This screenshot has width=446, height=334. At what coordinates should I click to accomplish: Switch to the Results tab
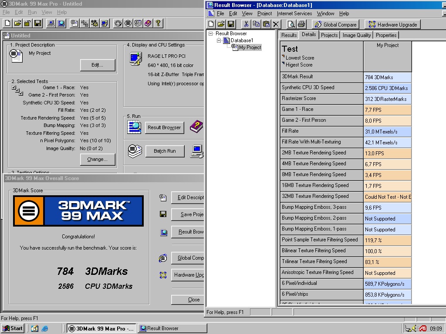[289, 35]
